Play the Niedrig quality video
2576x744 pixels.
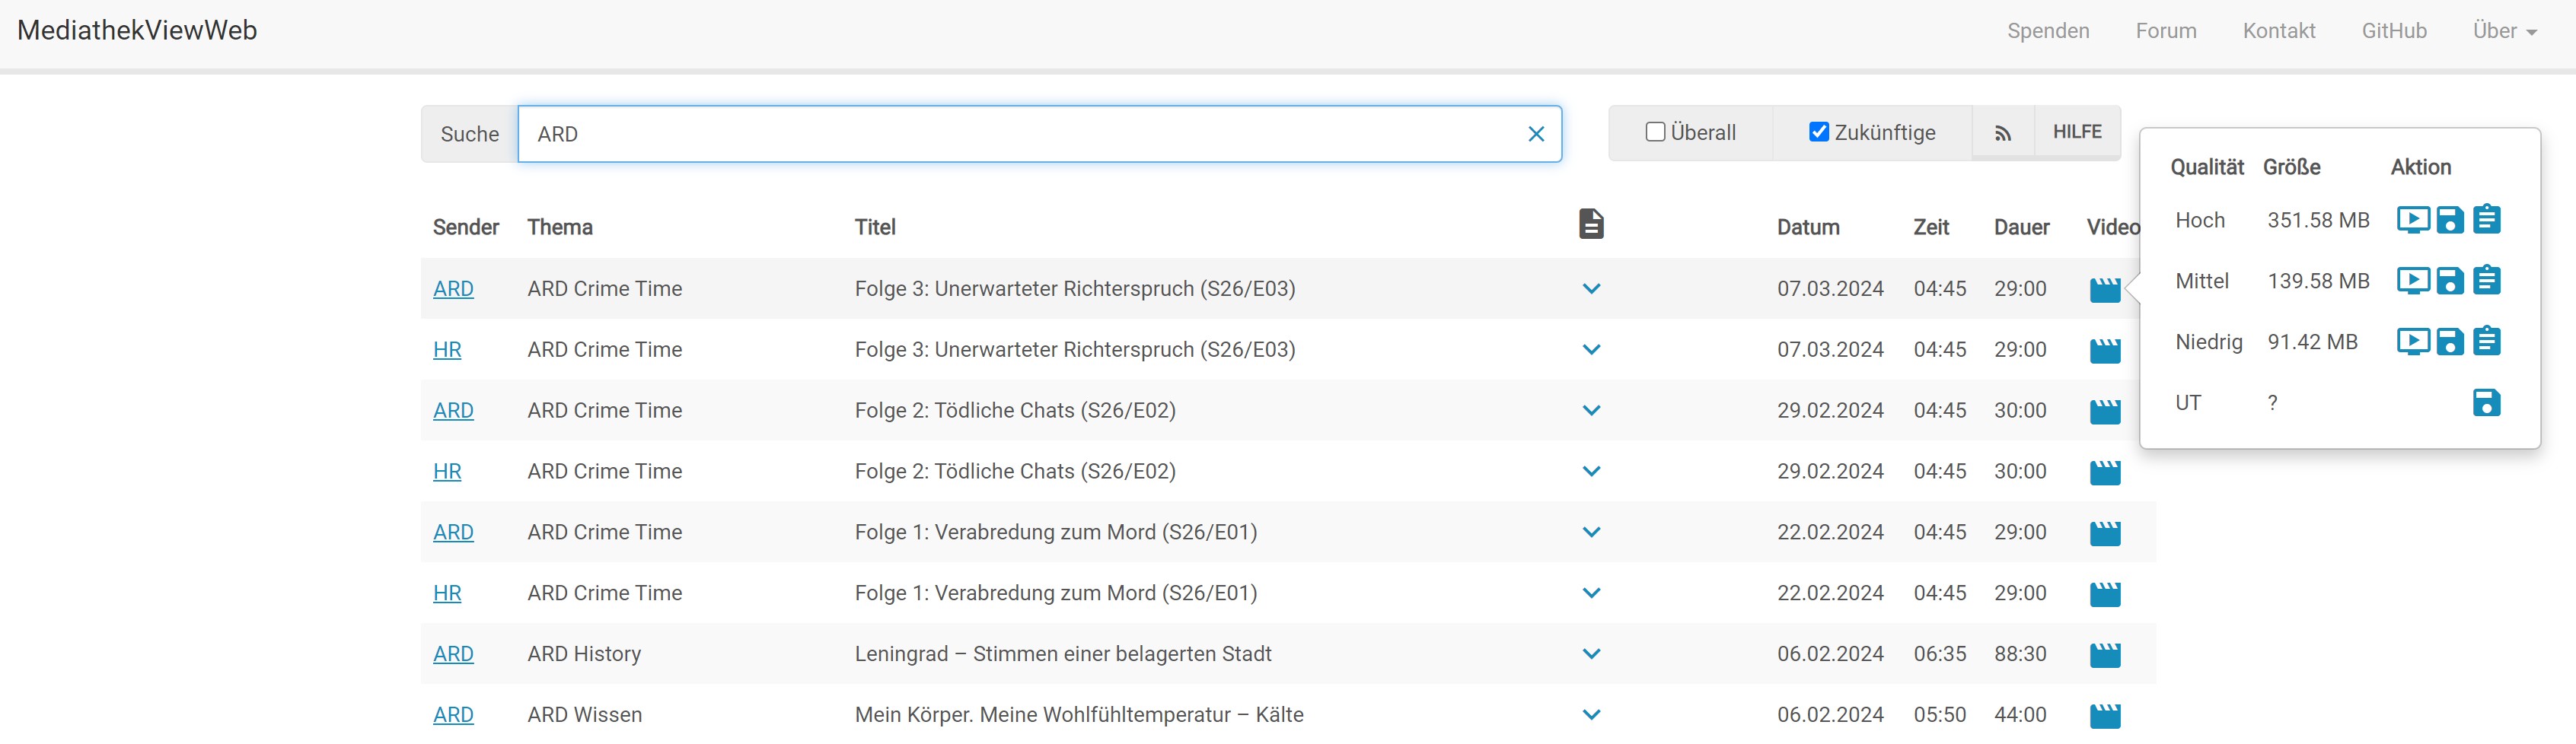coord(2413,341)
